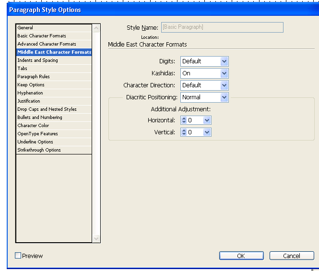Switch to Tabs category
Viewport: 319px width, 271px height.
(23, 69)
